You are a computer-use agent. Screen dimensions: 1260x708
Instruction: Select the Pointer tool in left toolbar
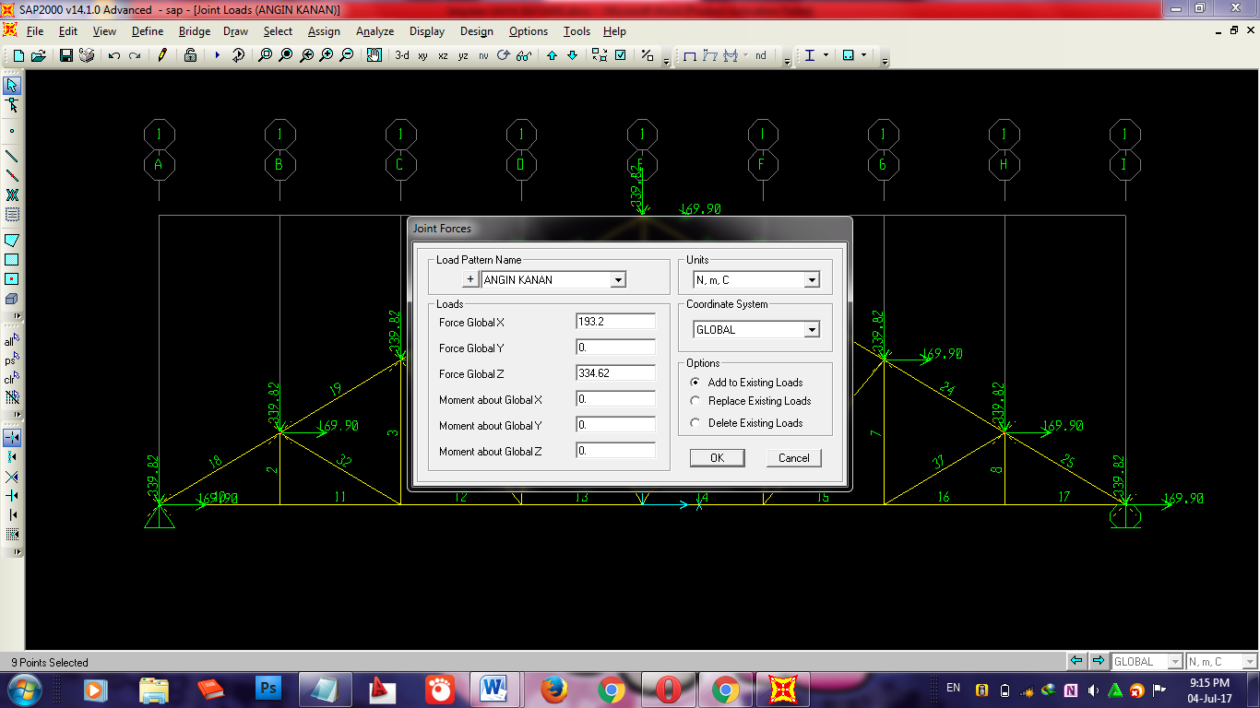12,86
